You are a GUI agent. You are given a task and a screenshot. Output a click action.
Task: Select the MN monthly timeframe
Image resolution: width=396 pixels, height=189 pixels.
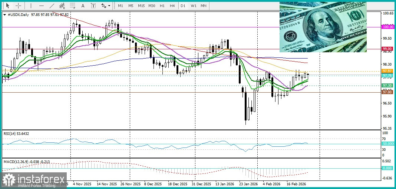tap(204, 6)
